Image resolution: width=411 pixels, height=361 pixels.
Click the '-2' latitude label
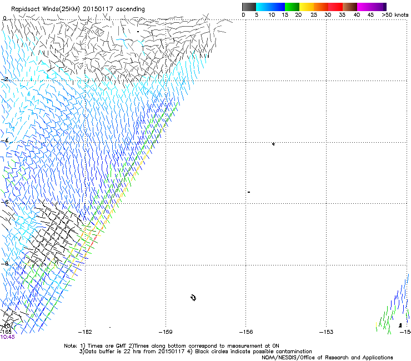4,79
